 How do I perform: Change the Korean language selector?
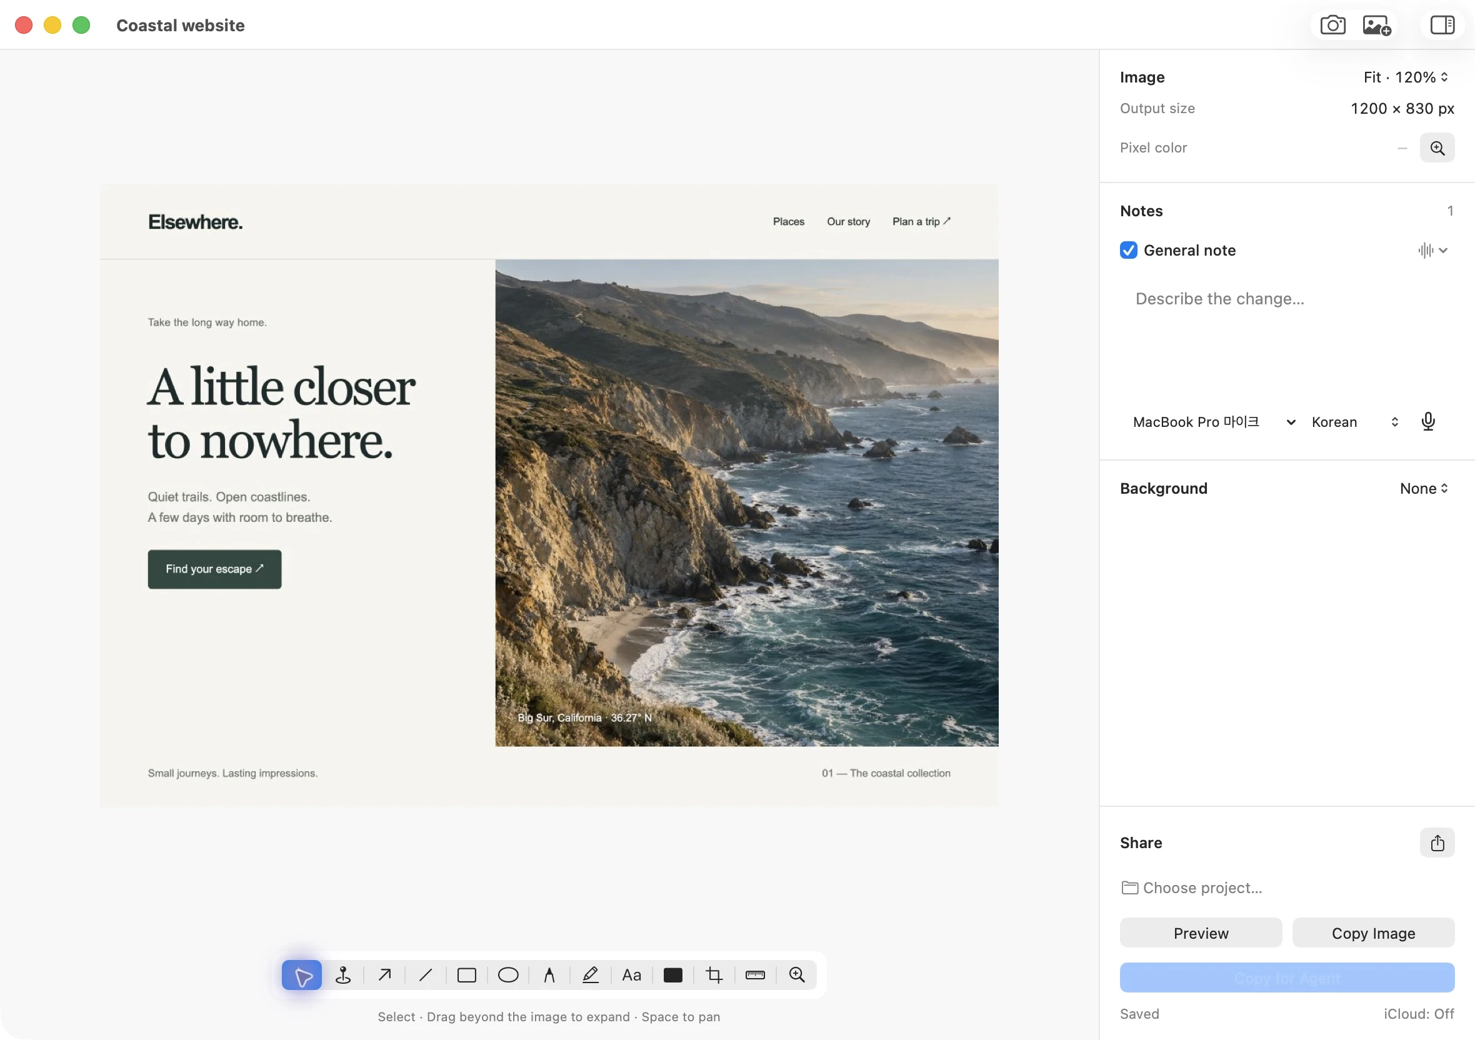click(x=1354, y=422)
